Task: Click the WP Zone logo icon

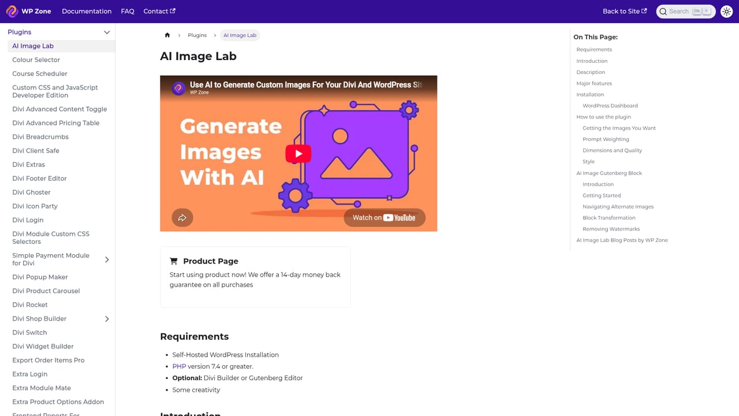Action: pos(12,12)
